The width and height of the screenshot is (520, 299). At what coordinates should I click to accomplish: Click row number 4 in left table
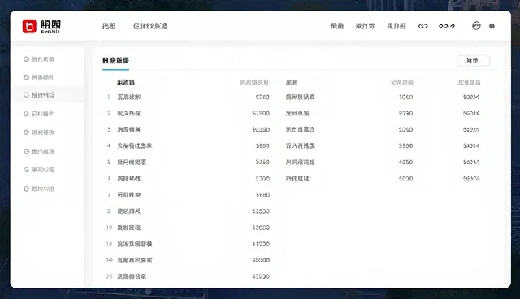tap(109, 145)
